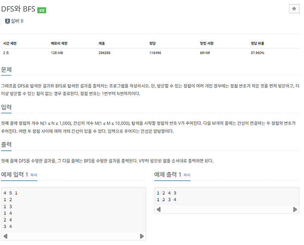Click the left scroll arrow of sample output box

point(159,209)
